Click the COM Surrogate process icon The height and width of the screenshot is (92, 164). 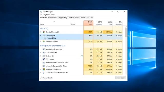coord(44,53)
